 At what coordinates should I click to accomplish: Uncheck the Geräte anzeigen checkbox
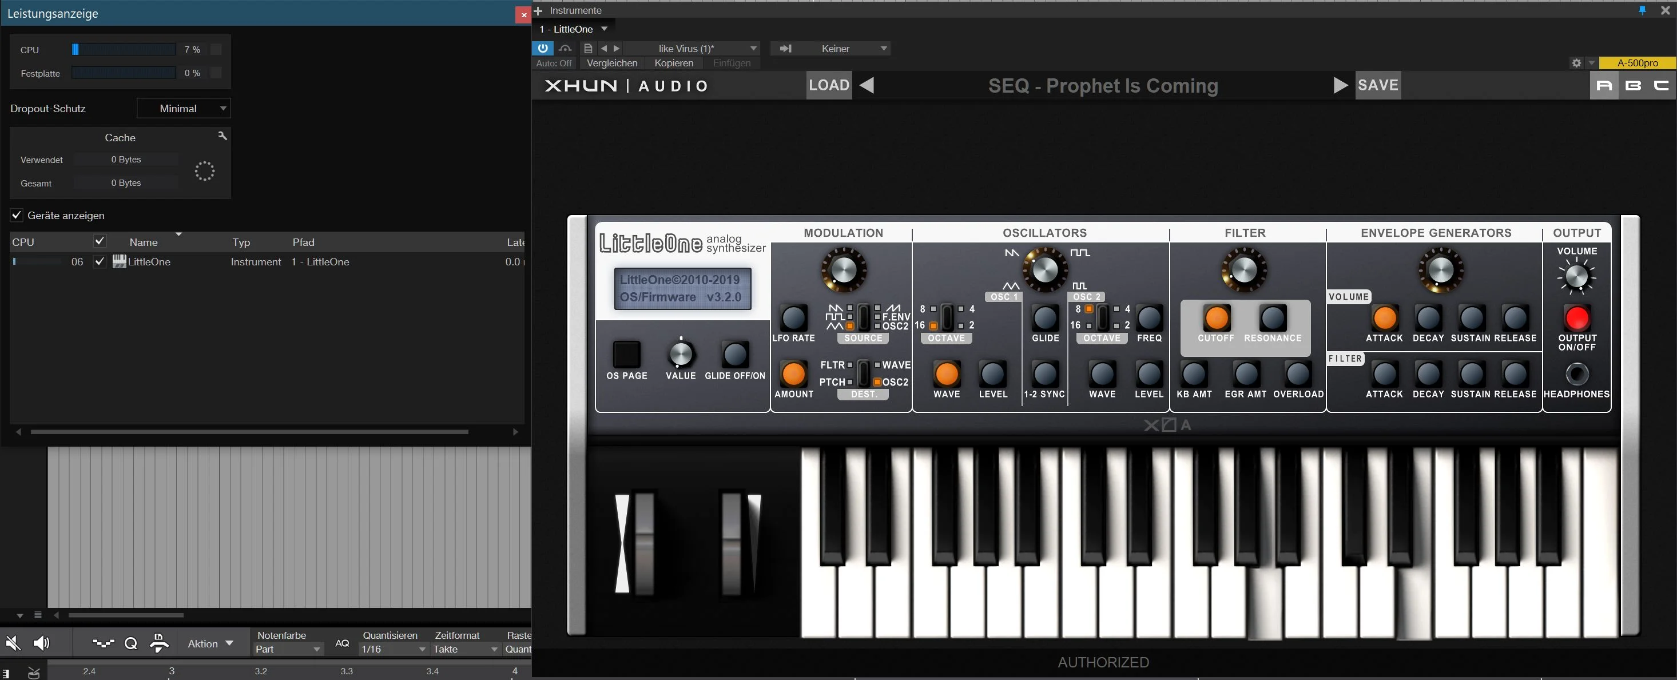point(17,214)
